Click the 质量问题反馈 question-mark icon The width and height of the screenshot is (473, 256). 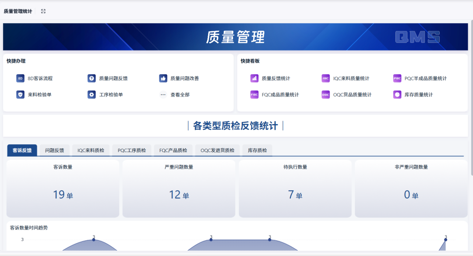pyautogui.click(x=92, y=78)
